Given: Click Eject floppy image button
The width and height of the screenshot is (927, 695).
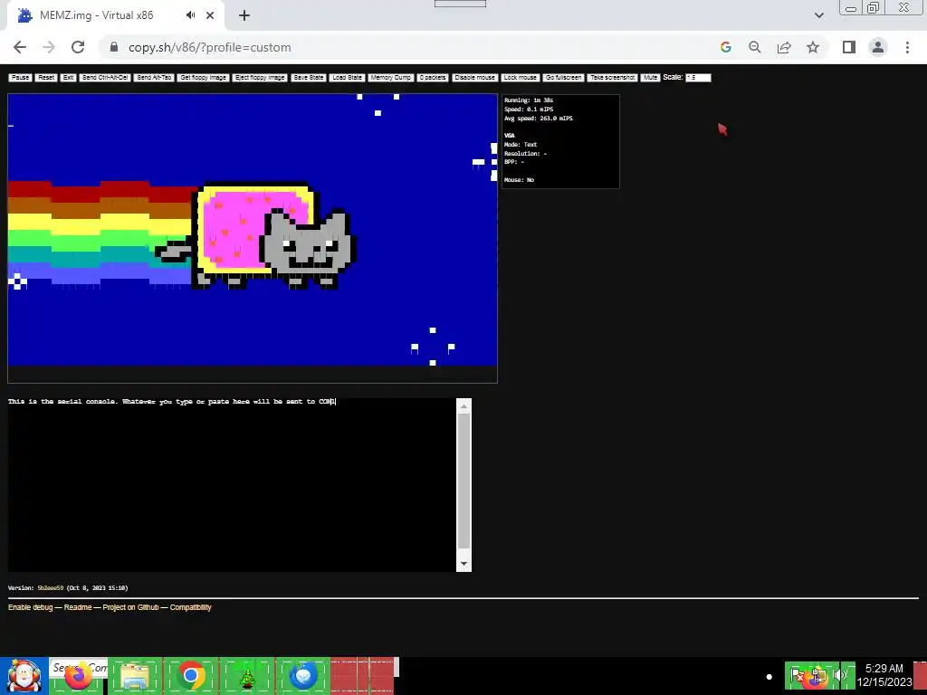Looking at the screenshot, I should [260, 78].
